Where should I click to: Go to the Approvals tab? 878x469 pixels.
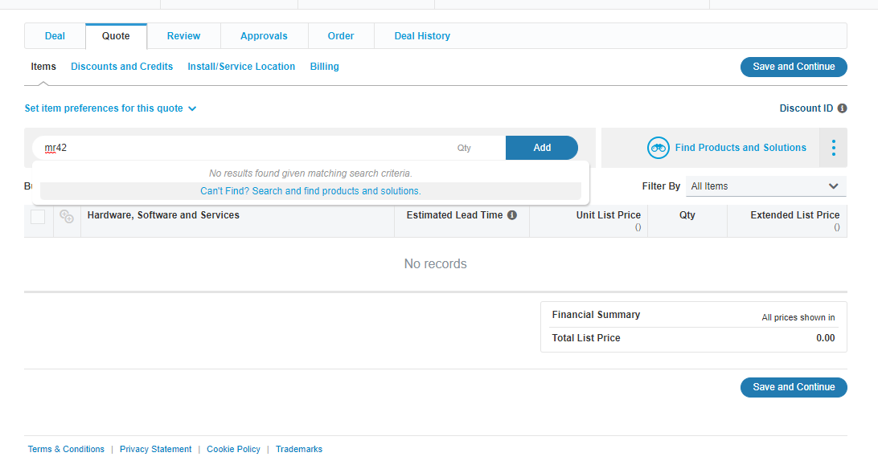(264, 35)
